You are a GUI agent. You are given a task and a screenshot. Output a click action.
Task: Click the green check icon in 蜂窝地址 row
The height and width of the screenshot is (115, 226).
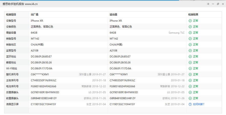pyautogui.click(x=190, y=63)
